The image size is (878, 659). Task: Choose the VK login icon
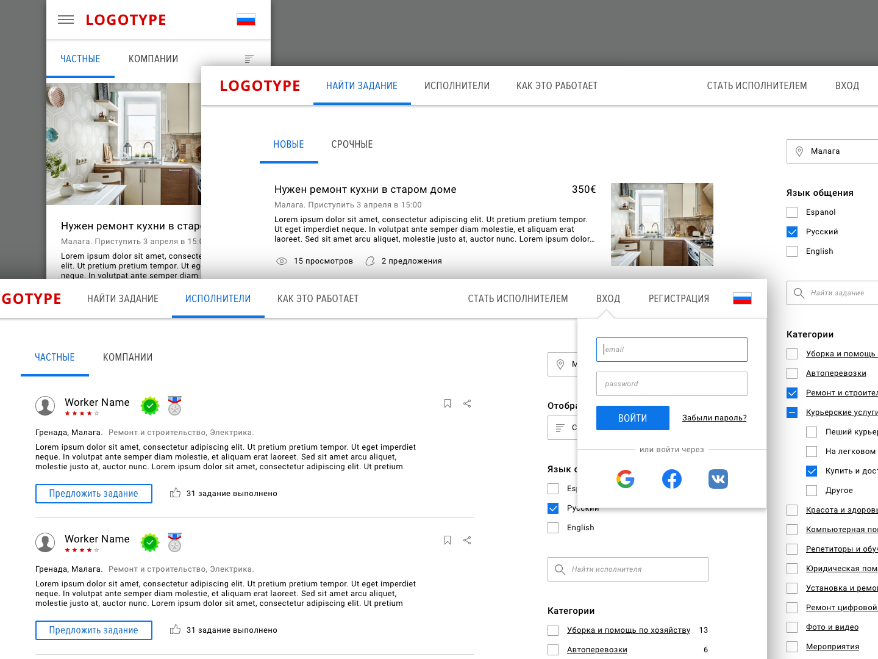point(718,479)
